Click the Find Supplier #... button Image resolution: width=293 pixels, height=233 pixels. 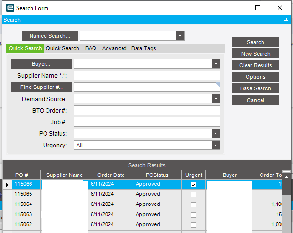(x=41, y=87)
